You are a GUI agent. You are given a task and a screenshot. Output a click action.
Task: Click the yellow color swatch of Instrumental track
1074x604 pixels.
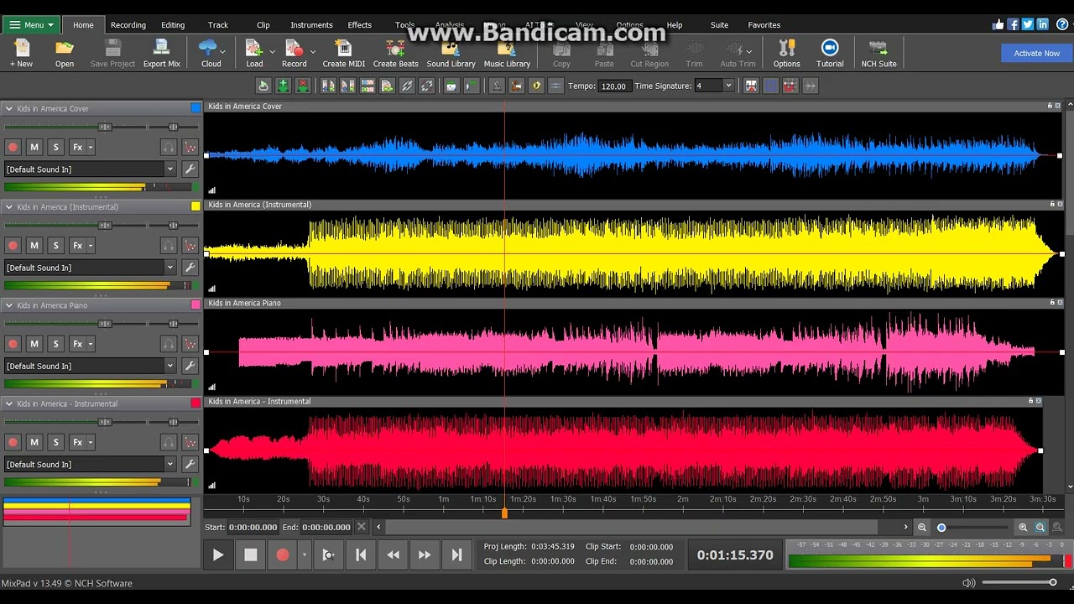point(196,206)
